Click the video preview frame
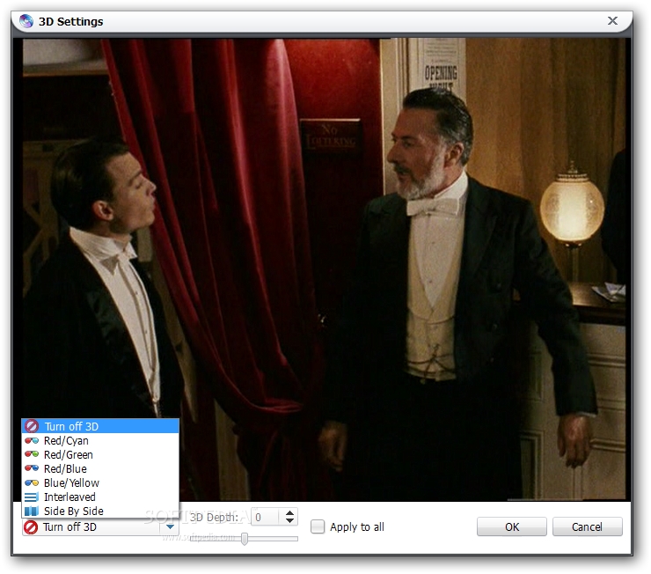 click(324, 269)
